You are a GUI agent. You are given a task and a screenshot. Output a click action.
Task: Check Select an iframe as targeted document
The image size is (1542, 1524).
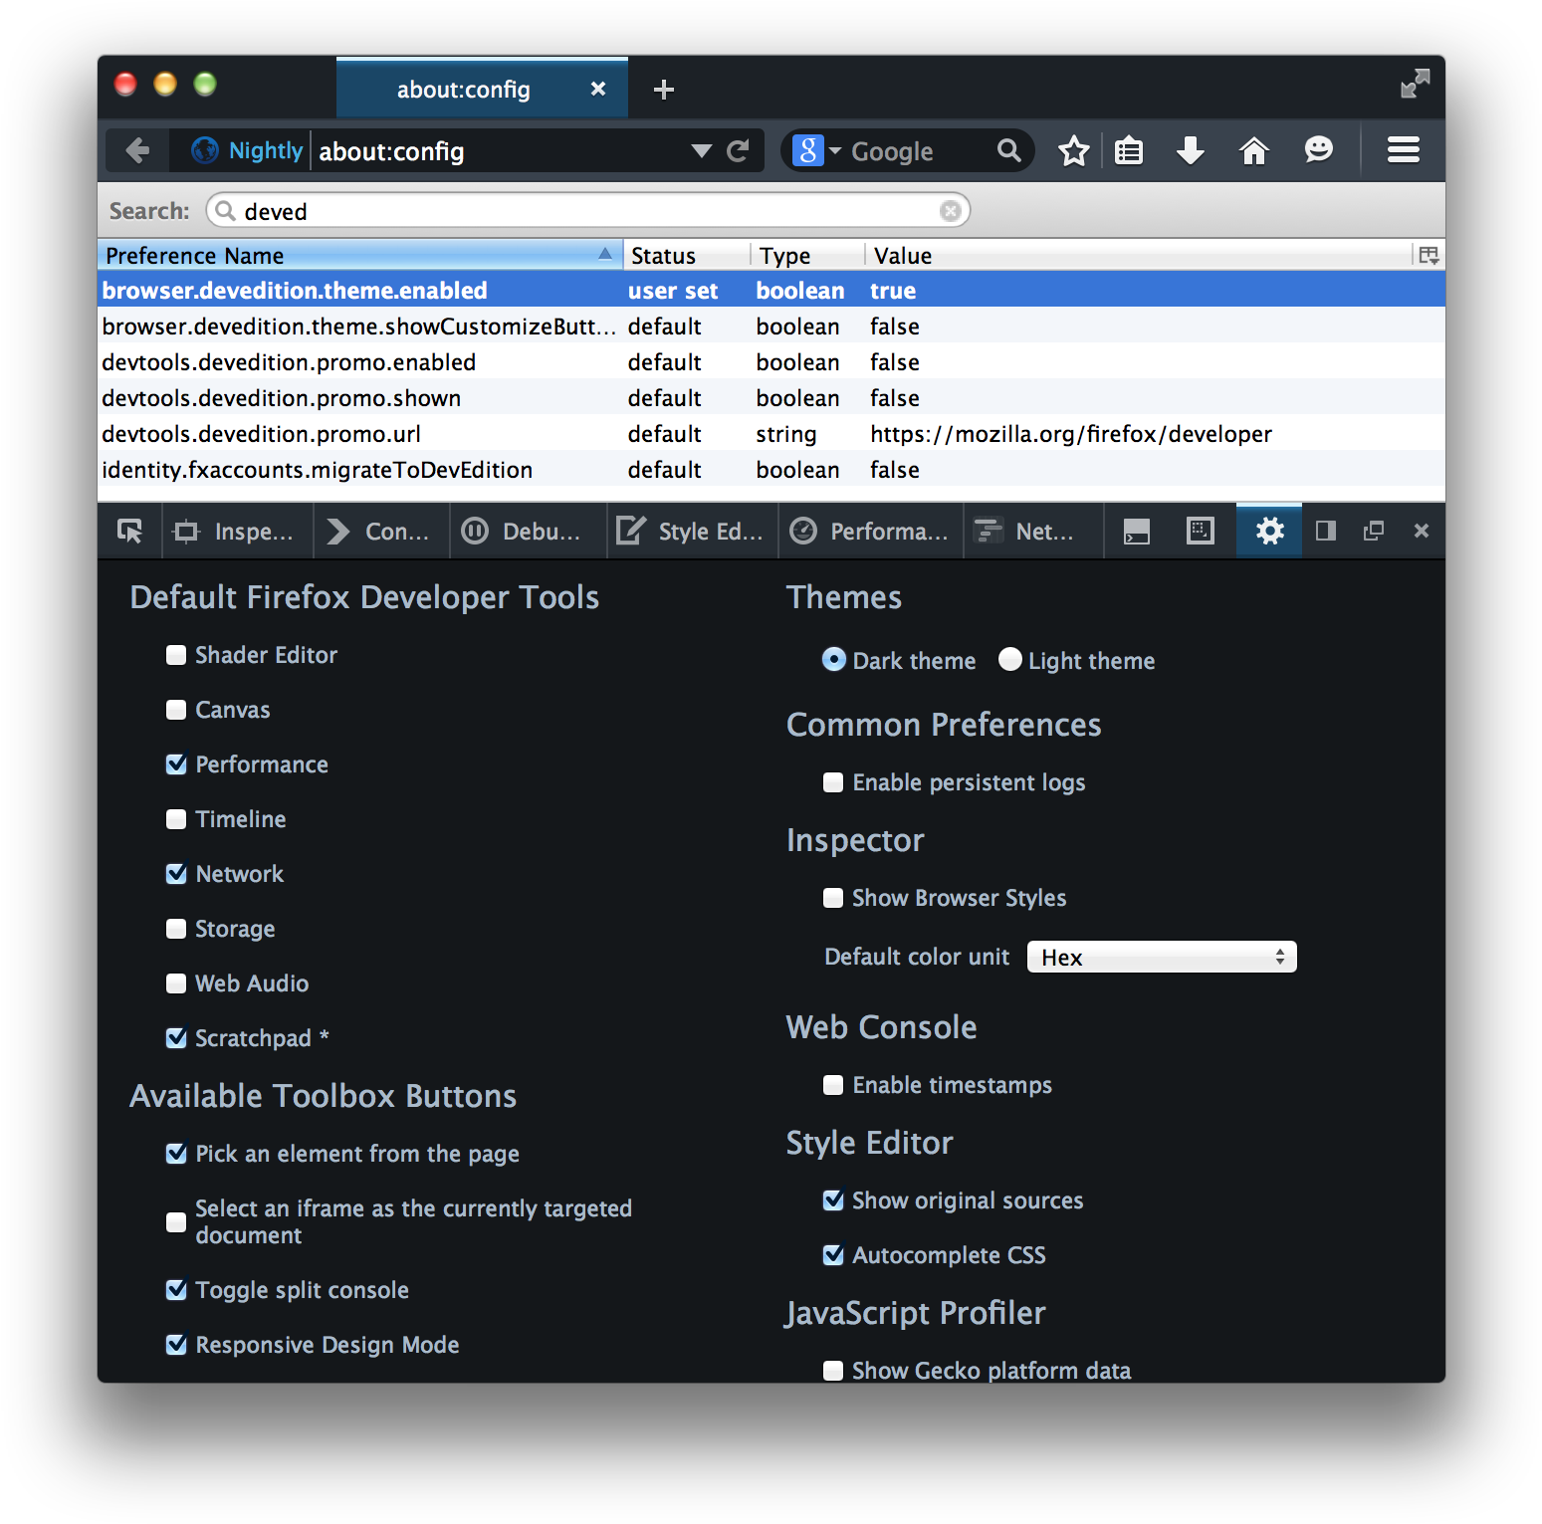tap(176, 1221)
